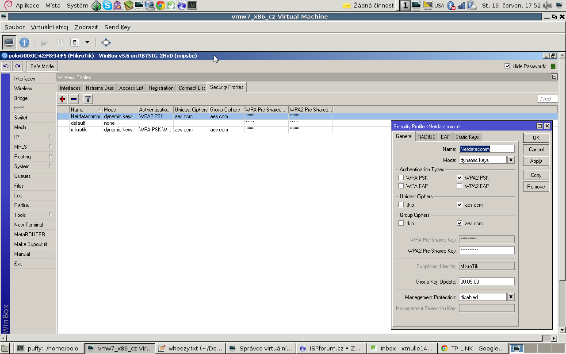Open VM details with blue info icon
Viewport: 566px width, 354px height.
pyautogui.click(x=24, y=42)
